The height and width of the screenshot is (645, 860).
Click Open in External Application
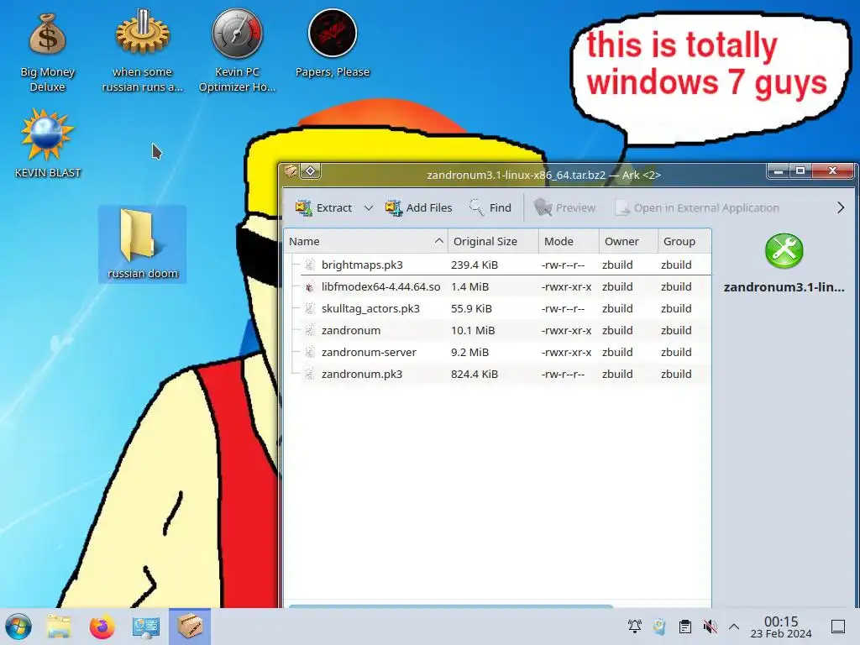(697, 208)
